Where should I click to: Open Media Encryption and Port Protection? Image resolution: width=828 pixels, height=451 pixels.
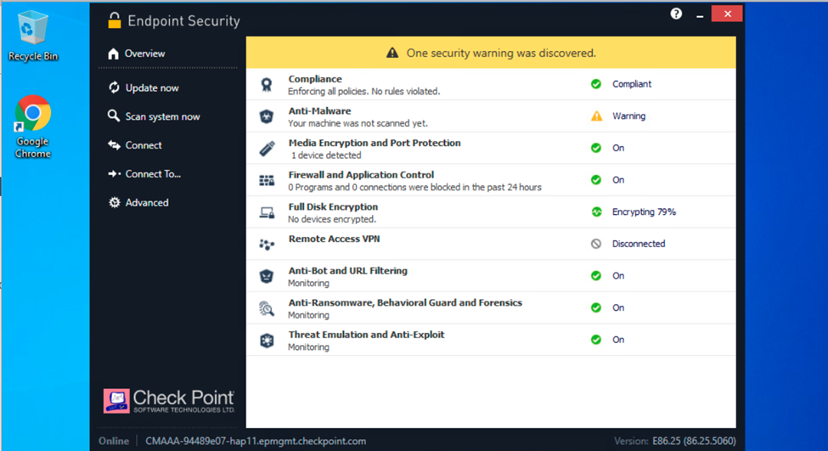tap(375, 143)
